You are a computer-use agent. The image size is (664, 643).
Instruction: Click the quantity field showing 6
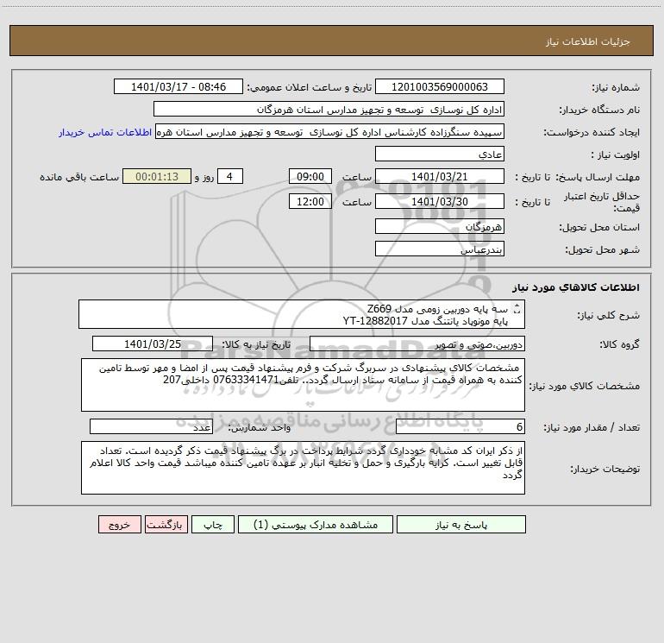[460, 426]
